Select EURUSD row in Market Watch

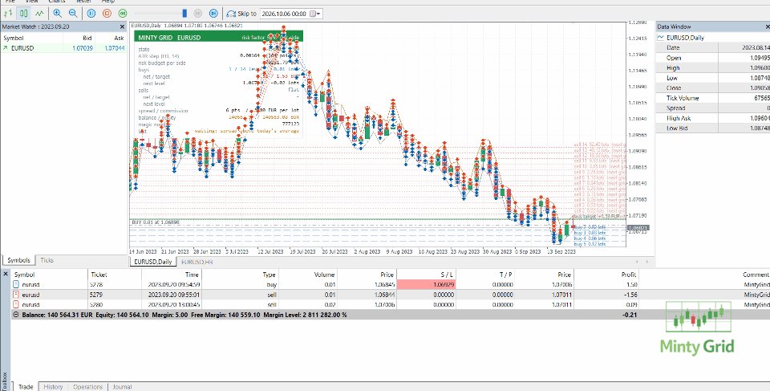coord(63,48)
